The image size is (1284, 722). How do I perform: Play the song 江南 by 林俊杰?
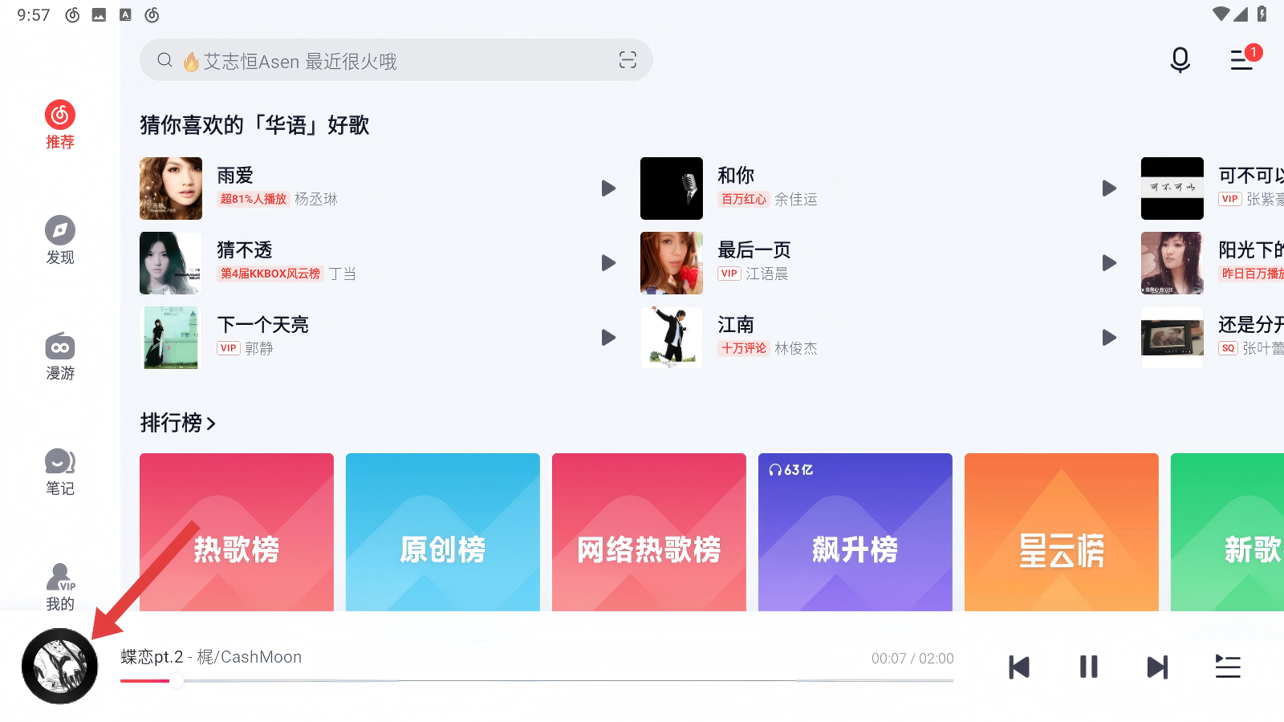coord(1110,338)
